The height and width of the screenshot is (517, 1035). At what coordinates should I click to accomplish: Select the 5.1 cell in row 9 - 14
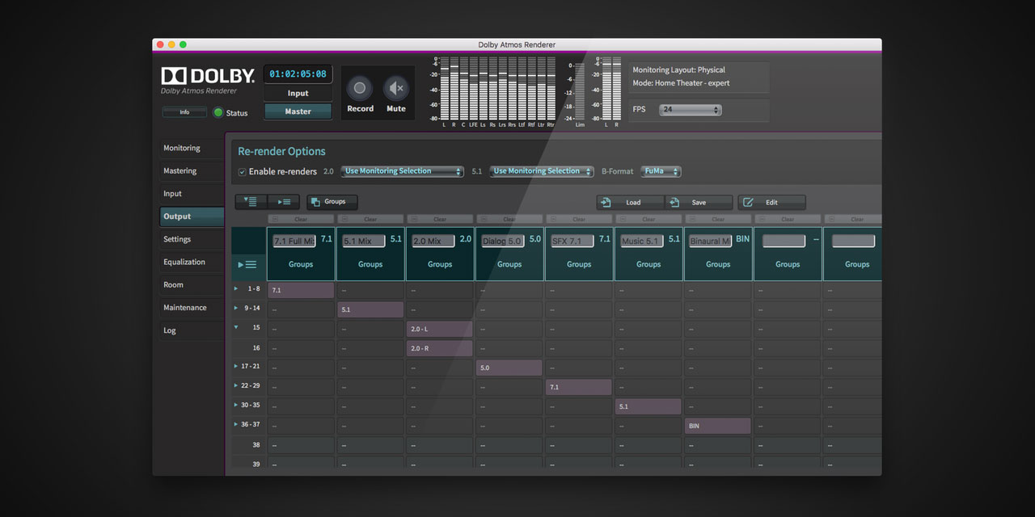370,309
